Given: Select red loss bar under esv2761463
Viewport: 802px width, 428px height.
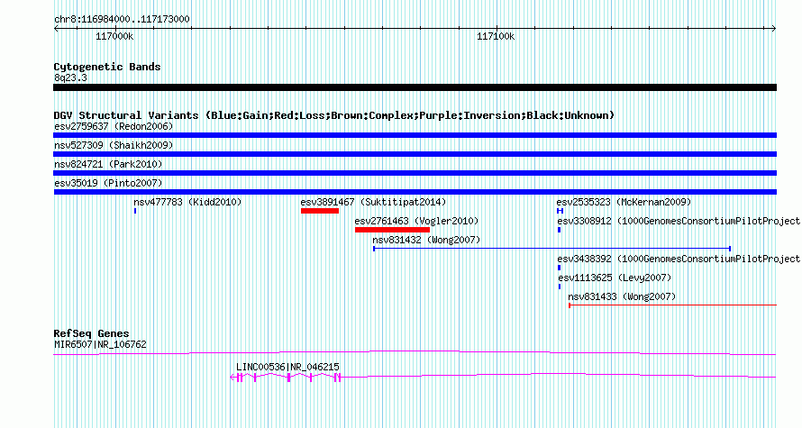Looking at the screenshot, I should [392, 230].
